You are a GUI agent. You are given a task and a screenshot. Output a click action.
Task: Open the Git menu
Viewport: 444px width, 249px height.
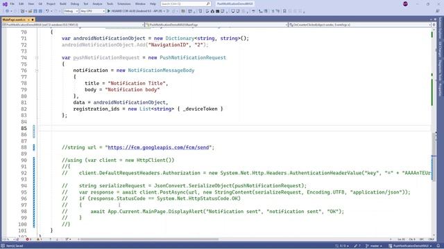(40, 4)
